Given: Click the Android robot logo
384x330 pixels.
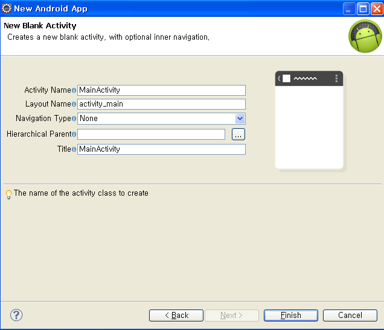Looking at the screenshot, I should (x=365, y=36).
